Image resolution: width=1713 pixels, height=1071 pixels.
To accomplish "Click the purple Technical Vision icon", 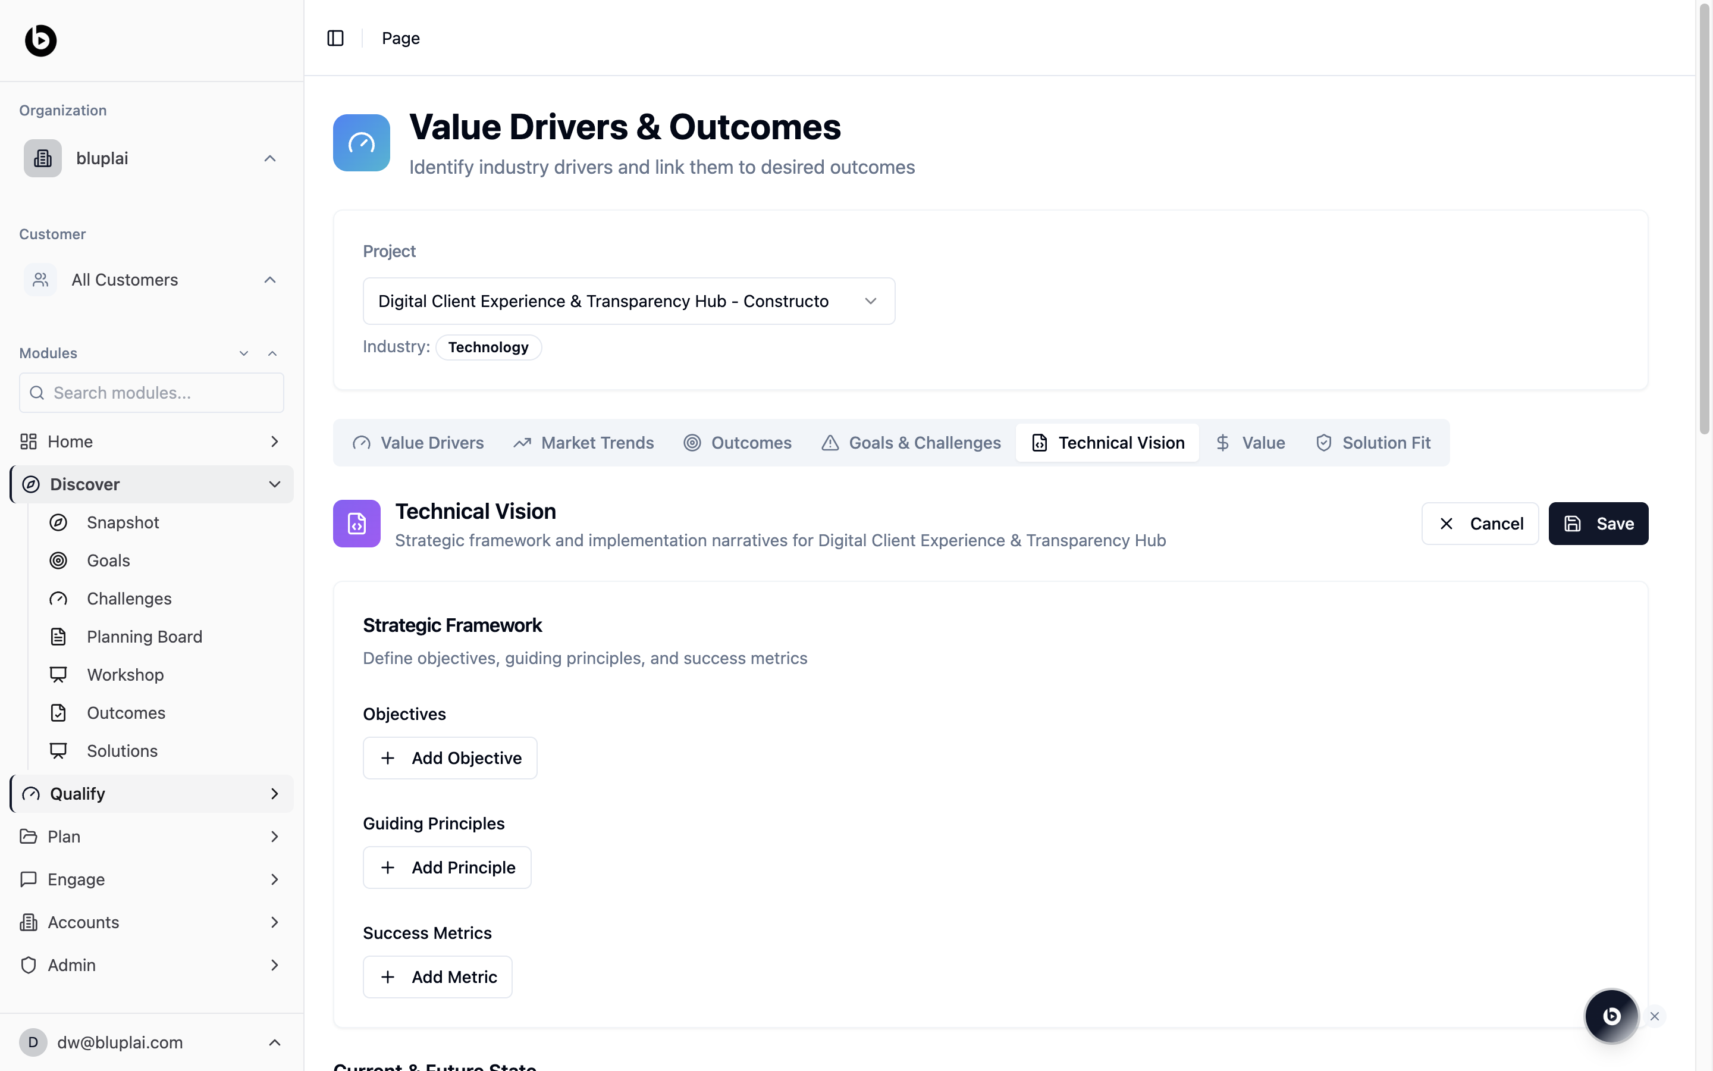I will tap(357, 524).
